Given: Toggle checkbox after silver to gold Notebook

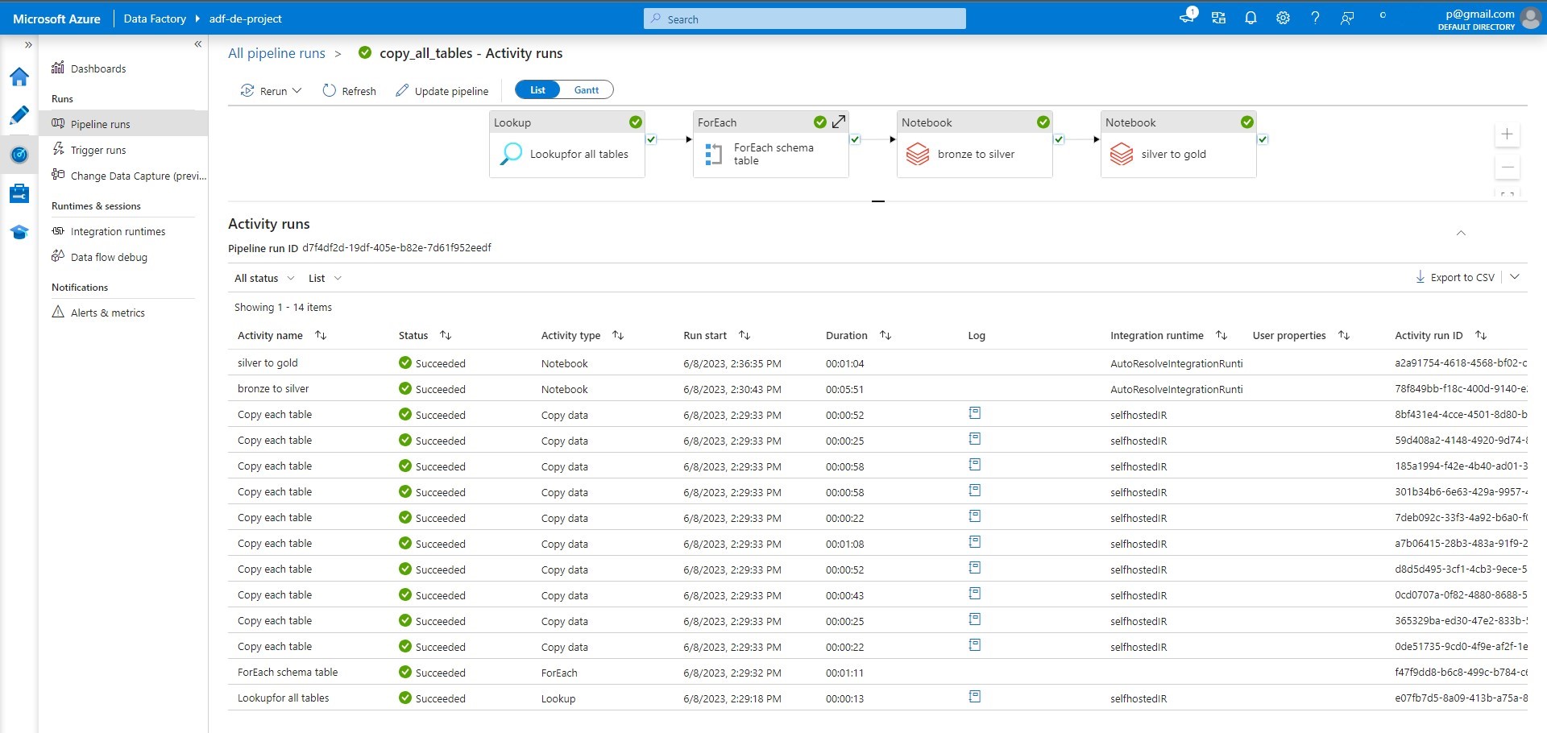Looking at the screenshot, I should (1263, 139).
